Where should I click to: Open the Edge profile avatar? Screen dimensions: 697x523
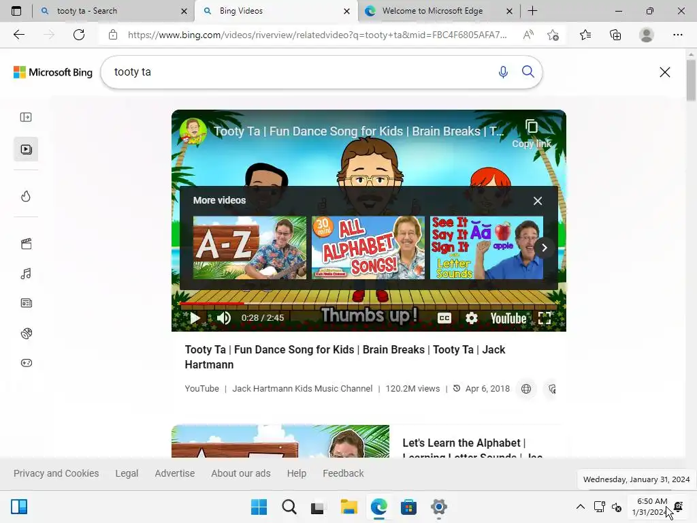click(647, 35)
